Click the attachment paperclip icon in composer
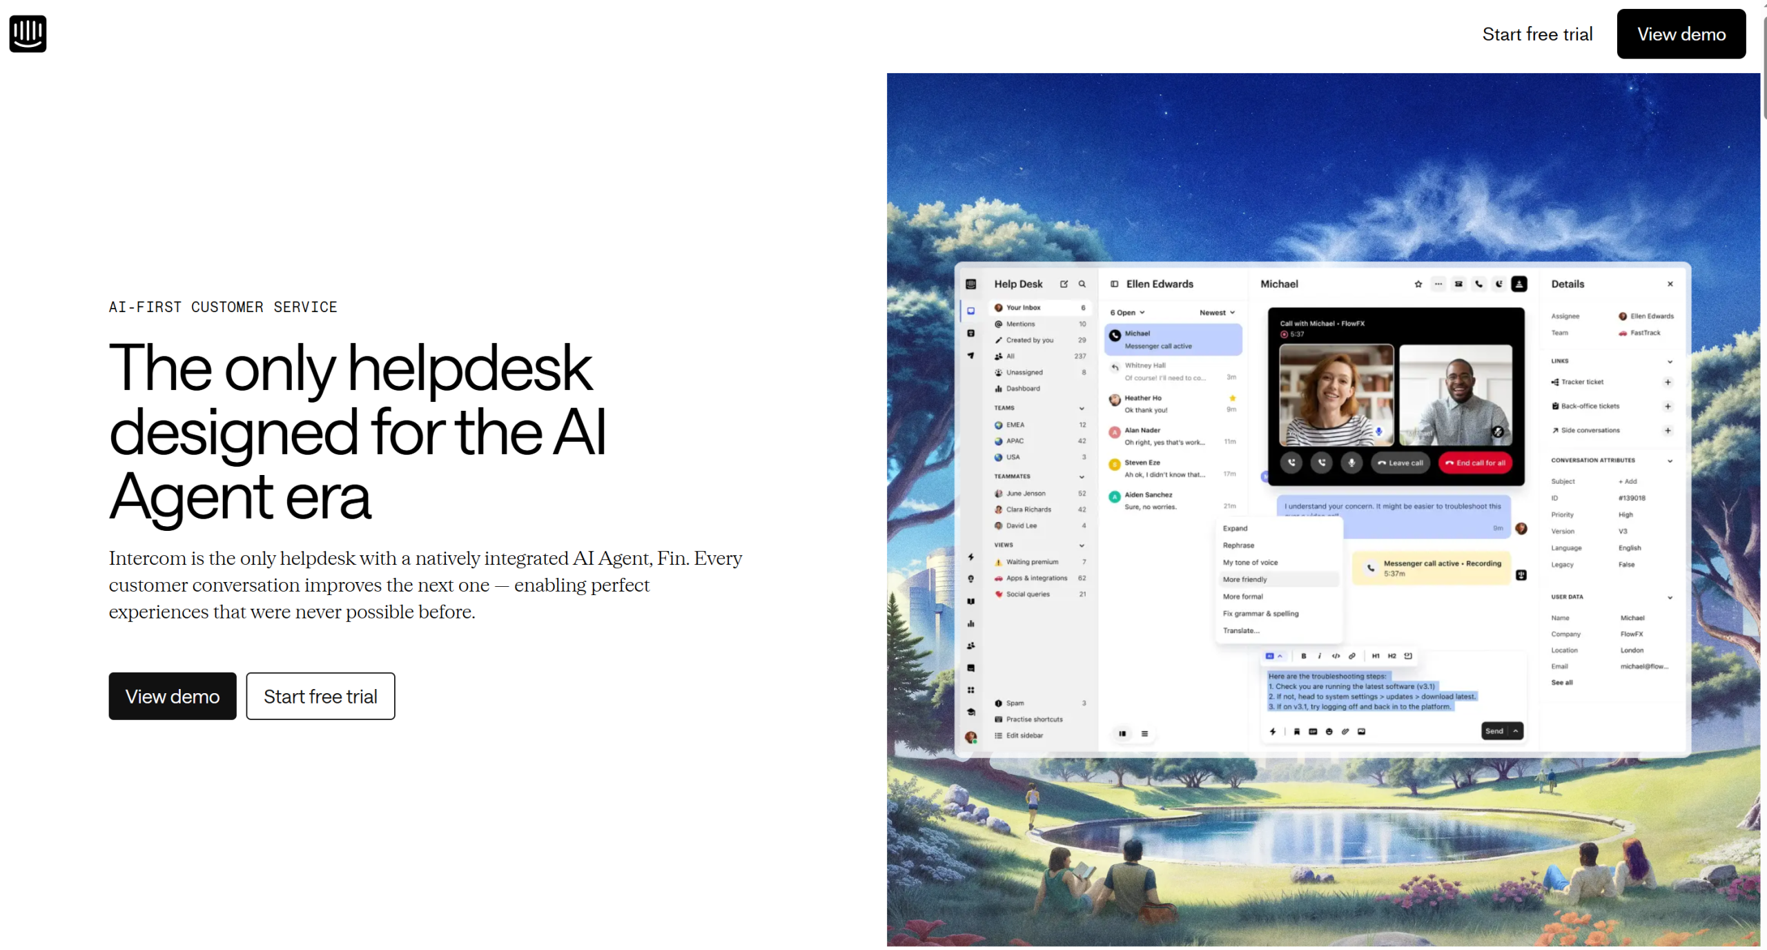The image size is (1767, 950). (x=1345, y=731)
